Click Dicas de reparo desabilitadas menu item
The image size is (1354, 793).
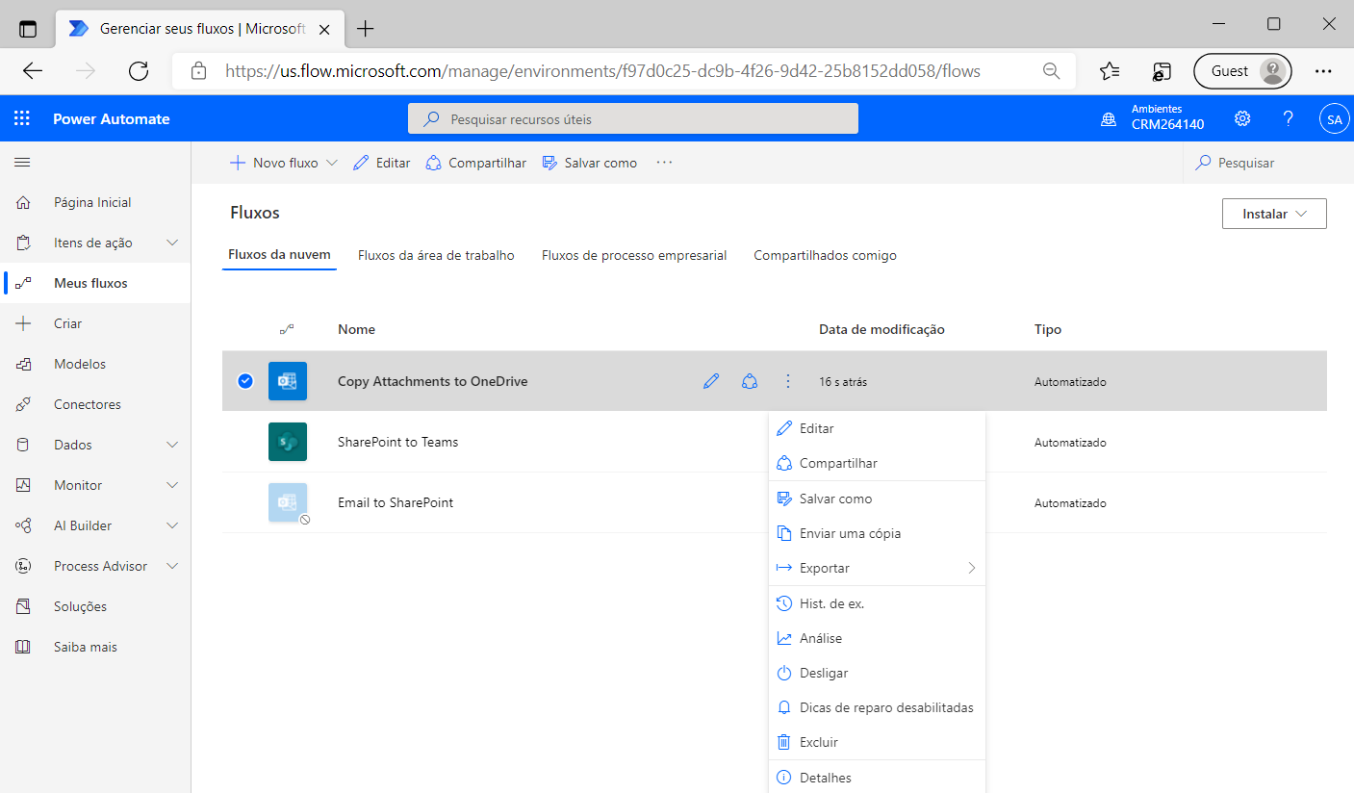(x=878, y=707)
